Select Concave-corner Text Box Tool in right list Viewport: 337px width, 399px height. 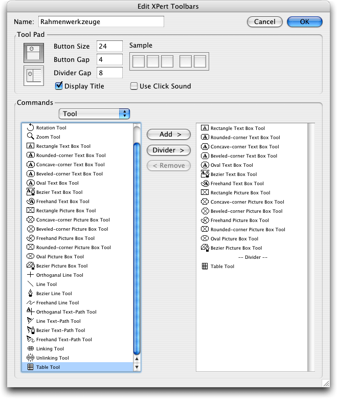point(252,147)
